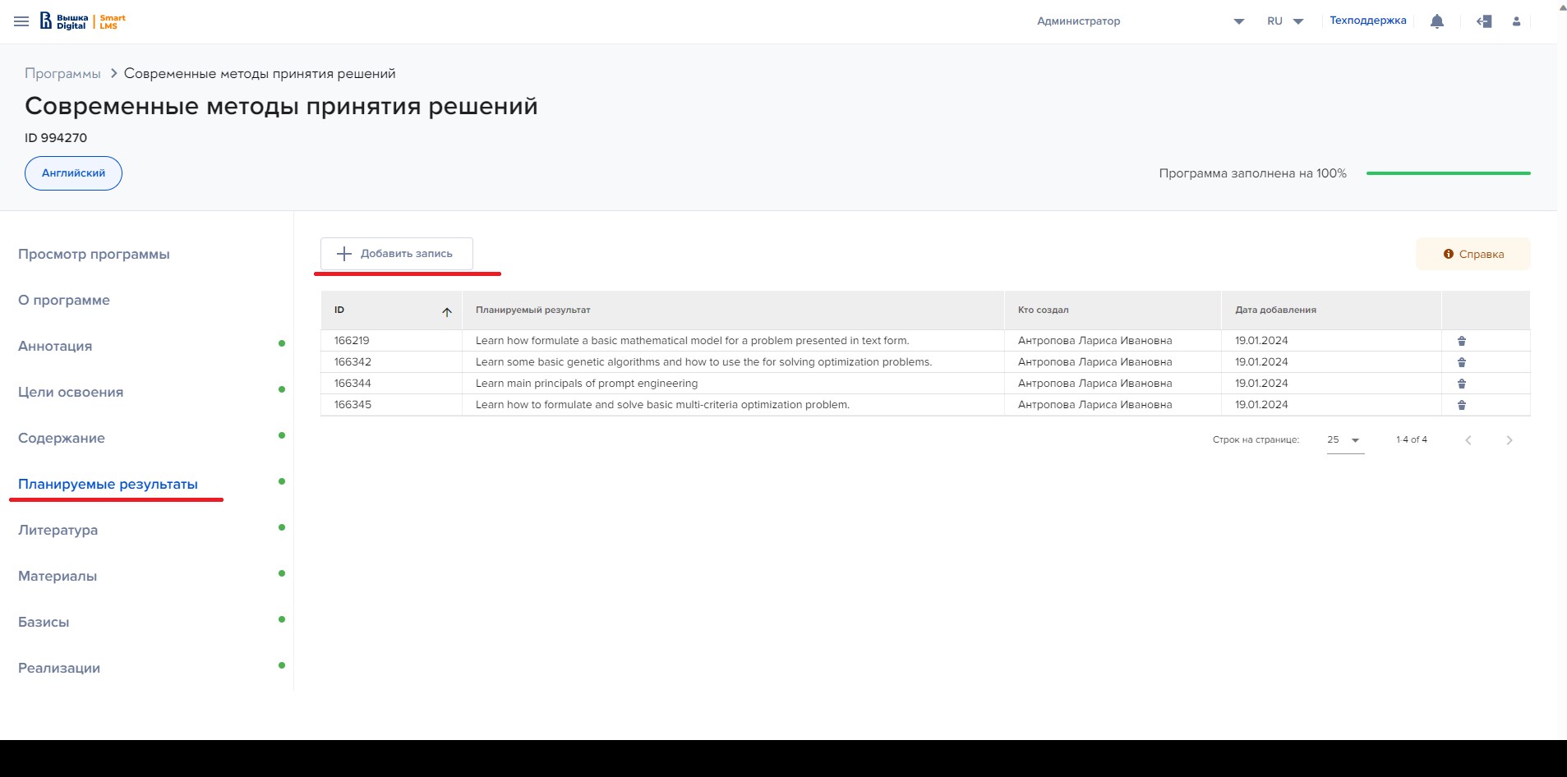Screen dimensions: 1567x777
Task: Delete record 166344 with trash icon
Action: pyautogui.click(x=1462, y=384)
